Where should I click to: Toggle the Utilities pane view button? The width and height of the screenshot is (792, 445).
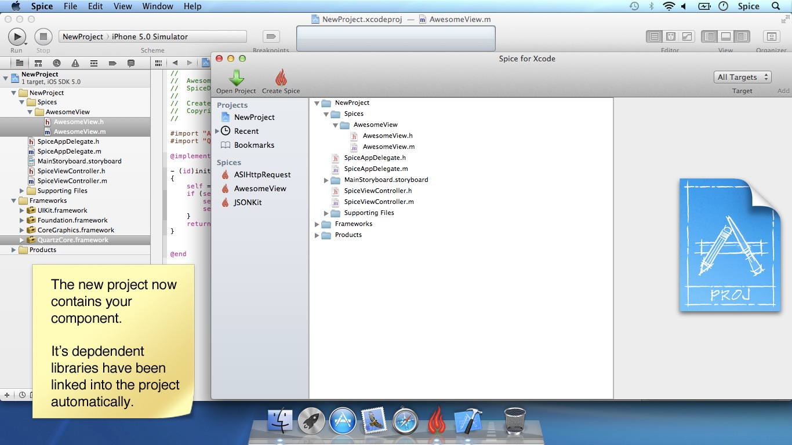pyautogui.click(x=742, y=37)
